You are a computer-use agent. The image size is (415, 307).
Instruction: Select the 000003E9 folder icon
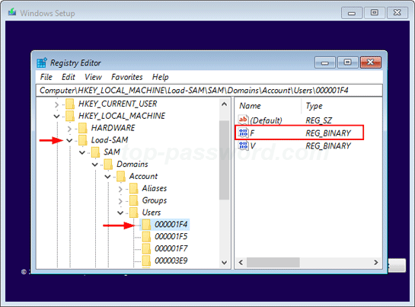146,261
